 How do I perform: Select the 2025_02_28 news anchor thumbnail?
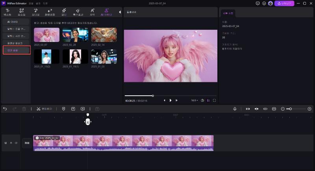75,35
